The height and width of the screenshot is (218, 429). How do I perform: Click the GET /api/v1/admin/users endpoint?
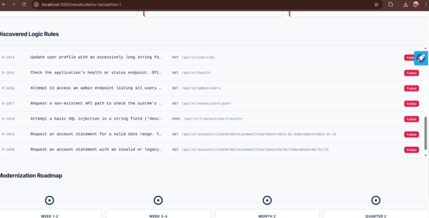196,88
